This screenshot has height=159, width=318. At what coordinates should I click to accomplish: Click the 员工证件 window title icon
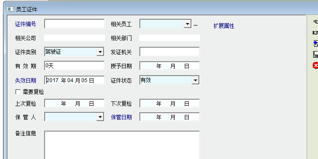[10, 9]
